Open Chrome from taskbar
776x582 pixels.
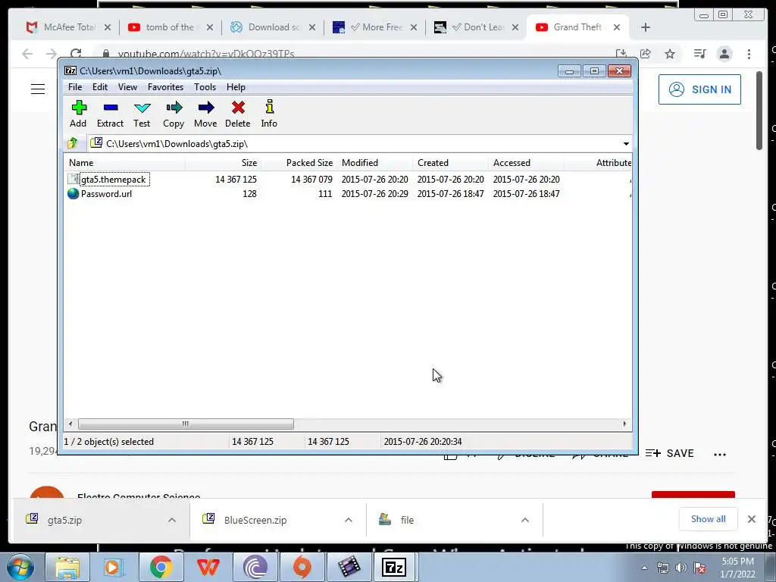161,567
